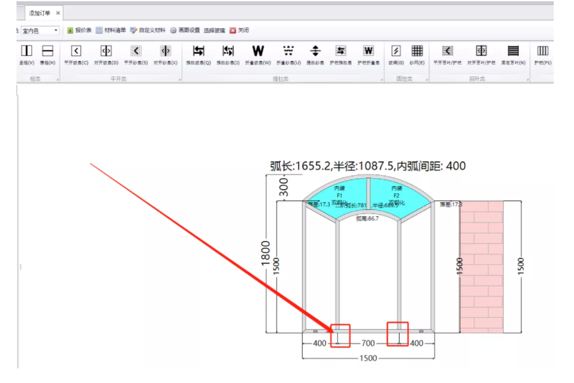This screenshot has width=574, height=383.
Task: Insert 玻璃(G) fixed glass
Action: [x=396, y=54]
